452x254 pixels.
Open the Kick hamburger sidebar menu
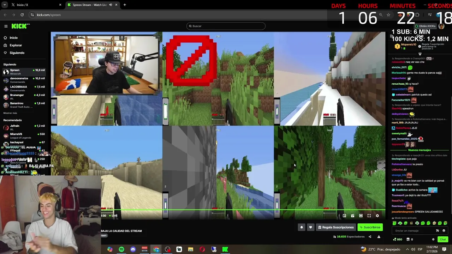coord(6,26)
